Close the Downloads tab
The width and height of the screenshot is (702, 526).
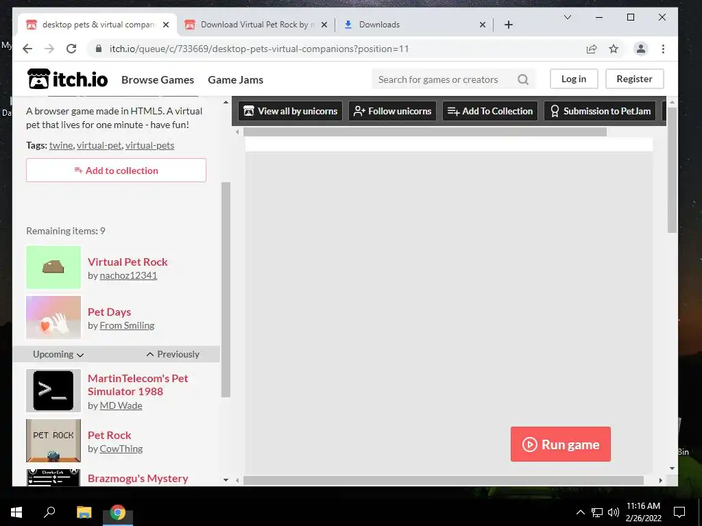pos(482,25)
